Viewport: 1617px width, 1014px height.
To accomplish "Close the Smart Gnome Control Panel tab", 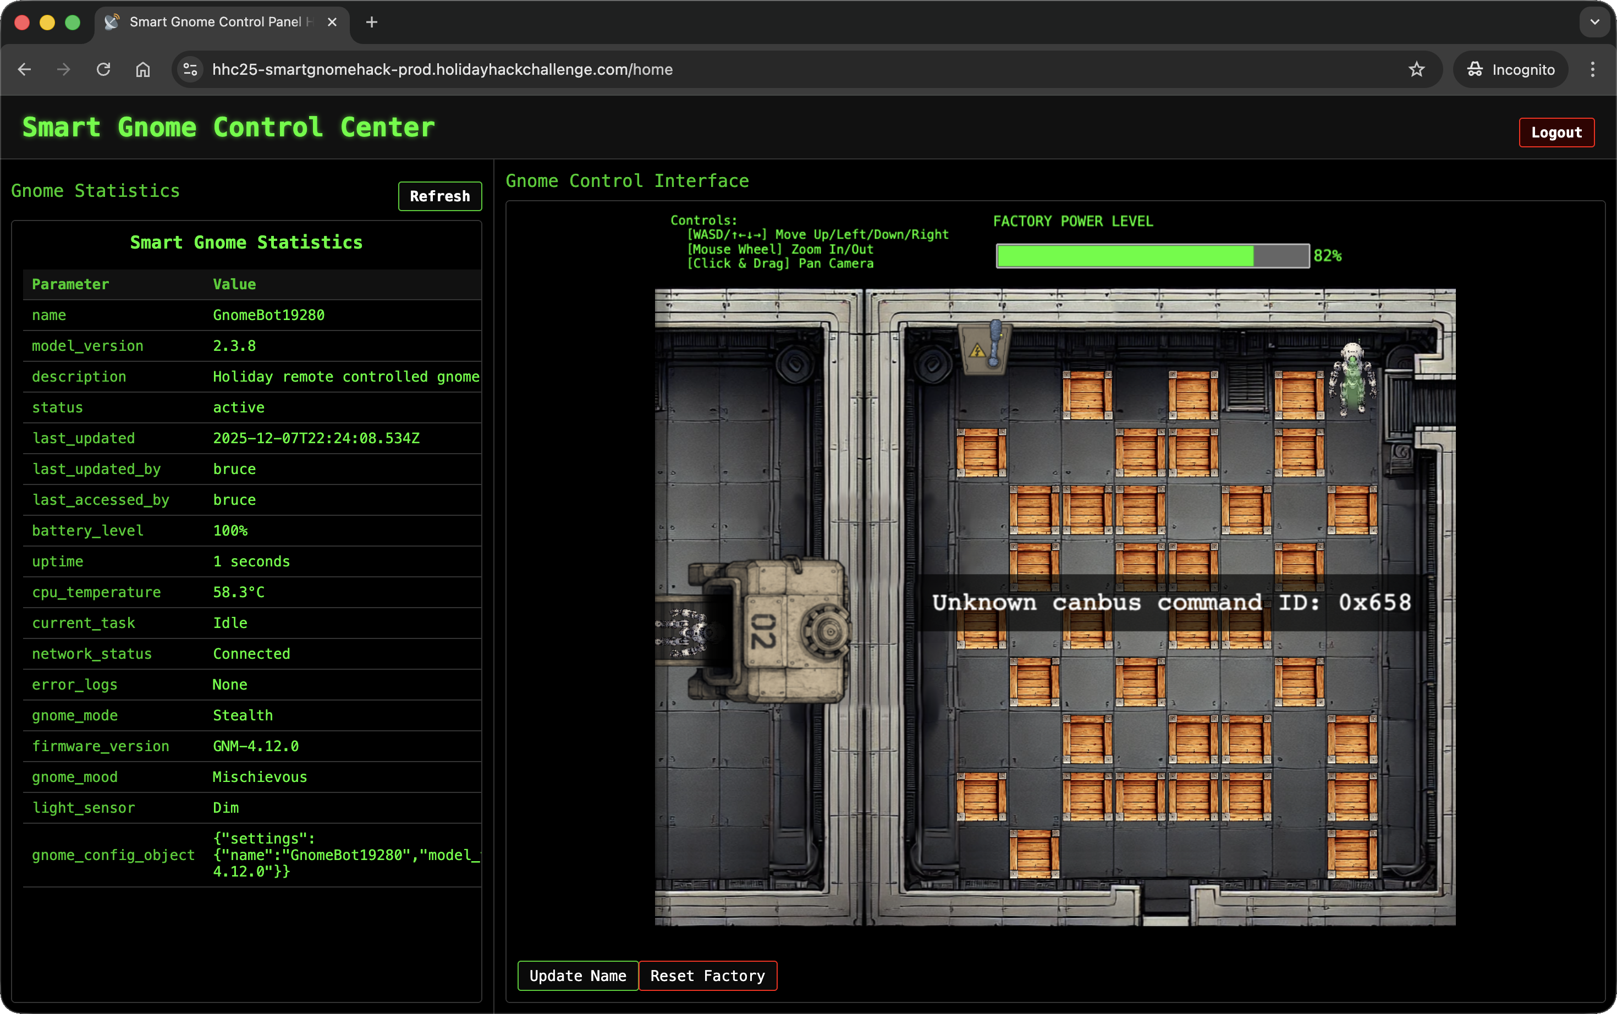I will (332, 22).
